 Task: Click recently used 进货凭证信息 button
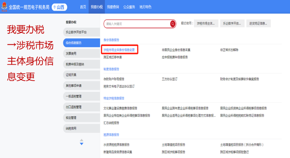coord(258,24)
